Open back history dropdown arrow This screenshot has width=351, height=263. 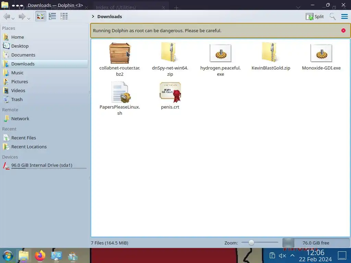[x=13, y=18]
